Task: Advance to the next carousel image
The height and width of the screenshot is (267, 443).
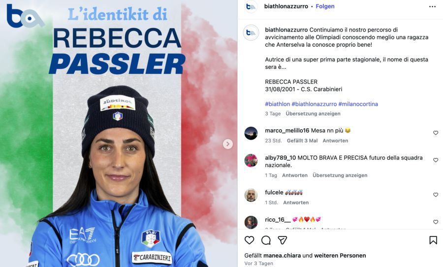Action: coord(228,144)
